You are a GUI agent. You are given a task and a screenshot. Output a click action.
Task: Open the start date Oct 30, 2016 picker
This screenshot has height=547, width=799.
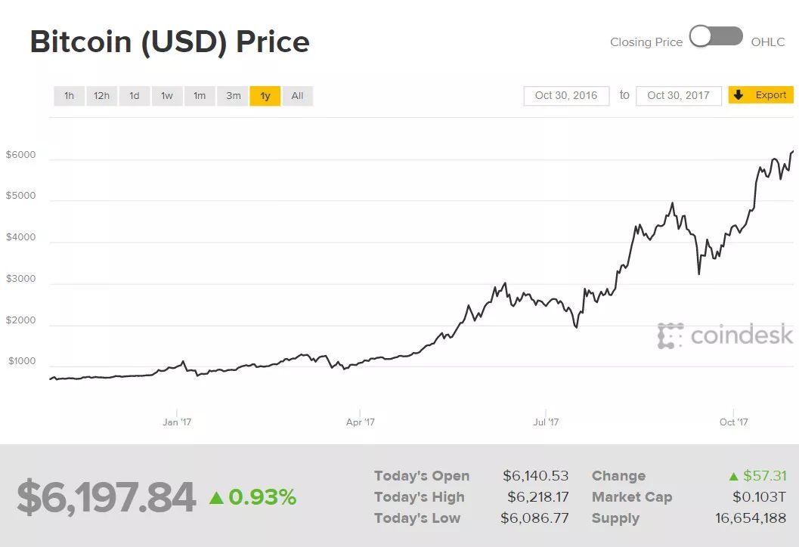[566, 96]
